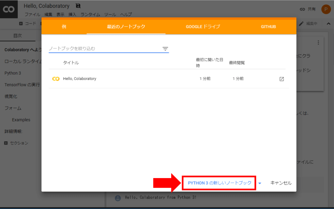Open the filter options icon
The height and width of the screenshot is (209, 334).
[x=165, y=49]
